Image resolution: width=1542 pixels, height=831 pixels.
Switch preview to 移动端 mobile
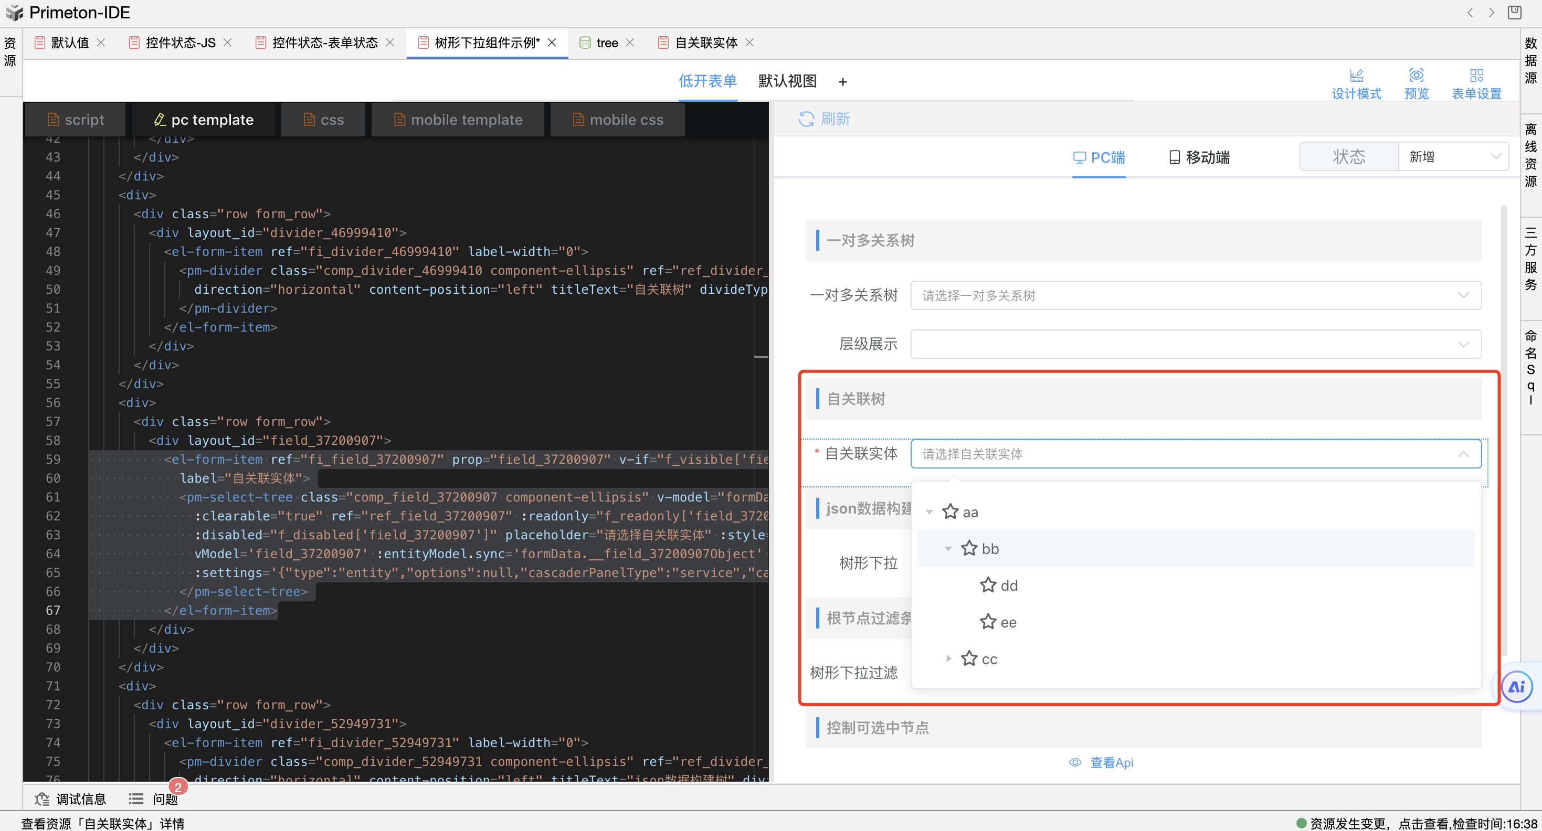tap(1199, 157)
